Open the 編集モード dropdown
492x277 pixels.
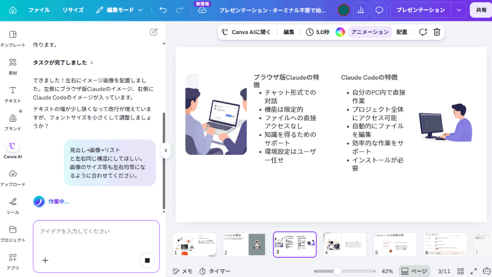pyautogui.click(x=120, y=10)
